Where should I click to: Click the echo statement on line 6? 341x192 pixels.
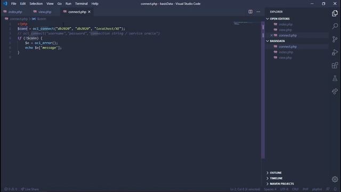click(43, 47)
